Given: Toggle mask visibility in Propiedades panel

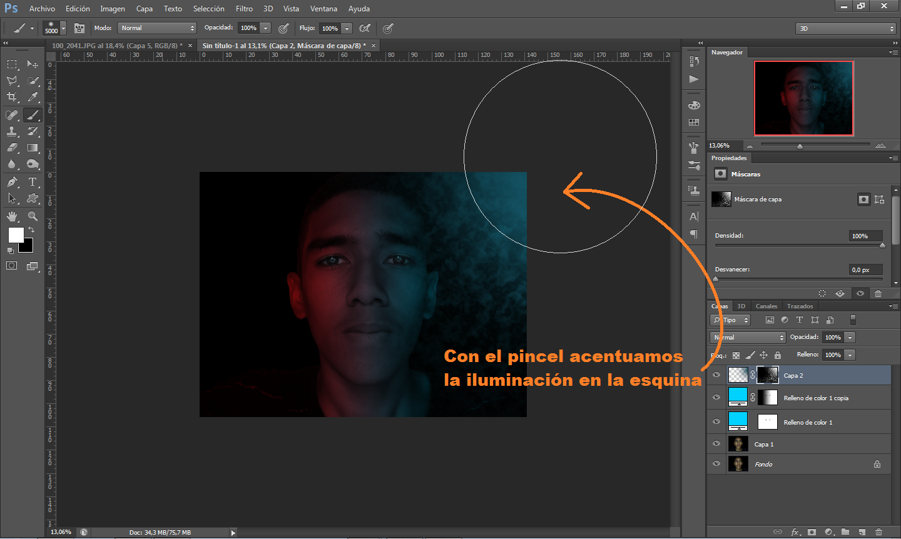Looking at the screenshot, I should (x=860, y=293).
